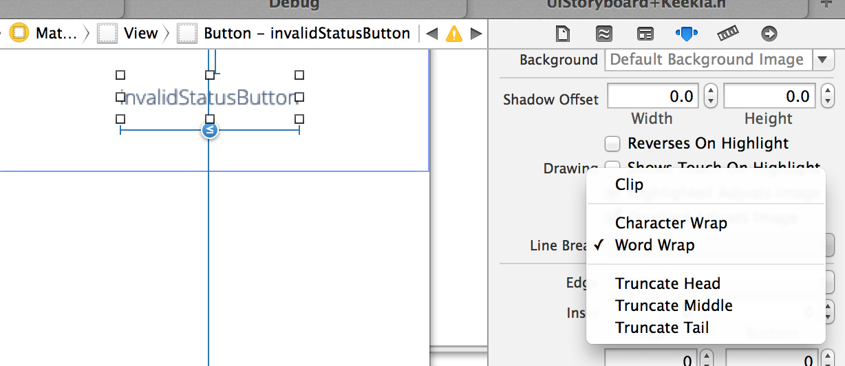Switch to the Debug tab
This screenshot has width=845, height=366.
click(x=294, y=4)
